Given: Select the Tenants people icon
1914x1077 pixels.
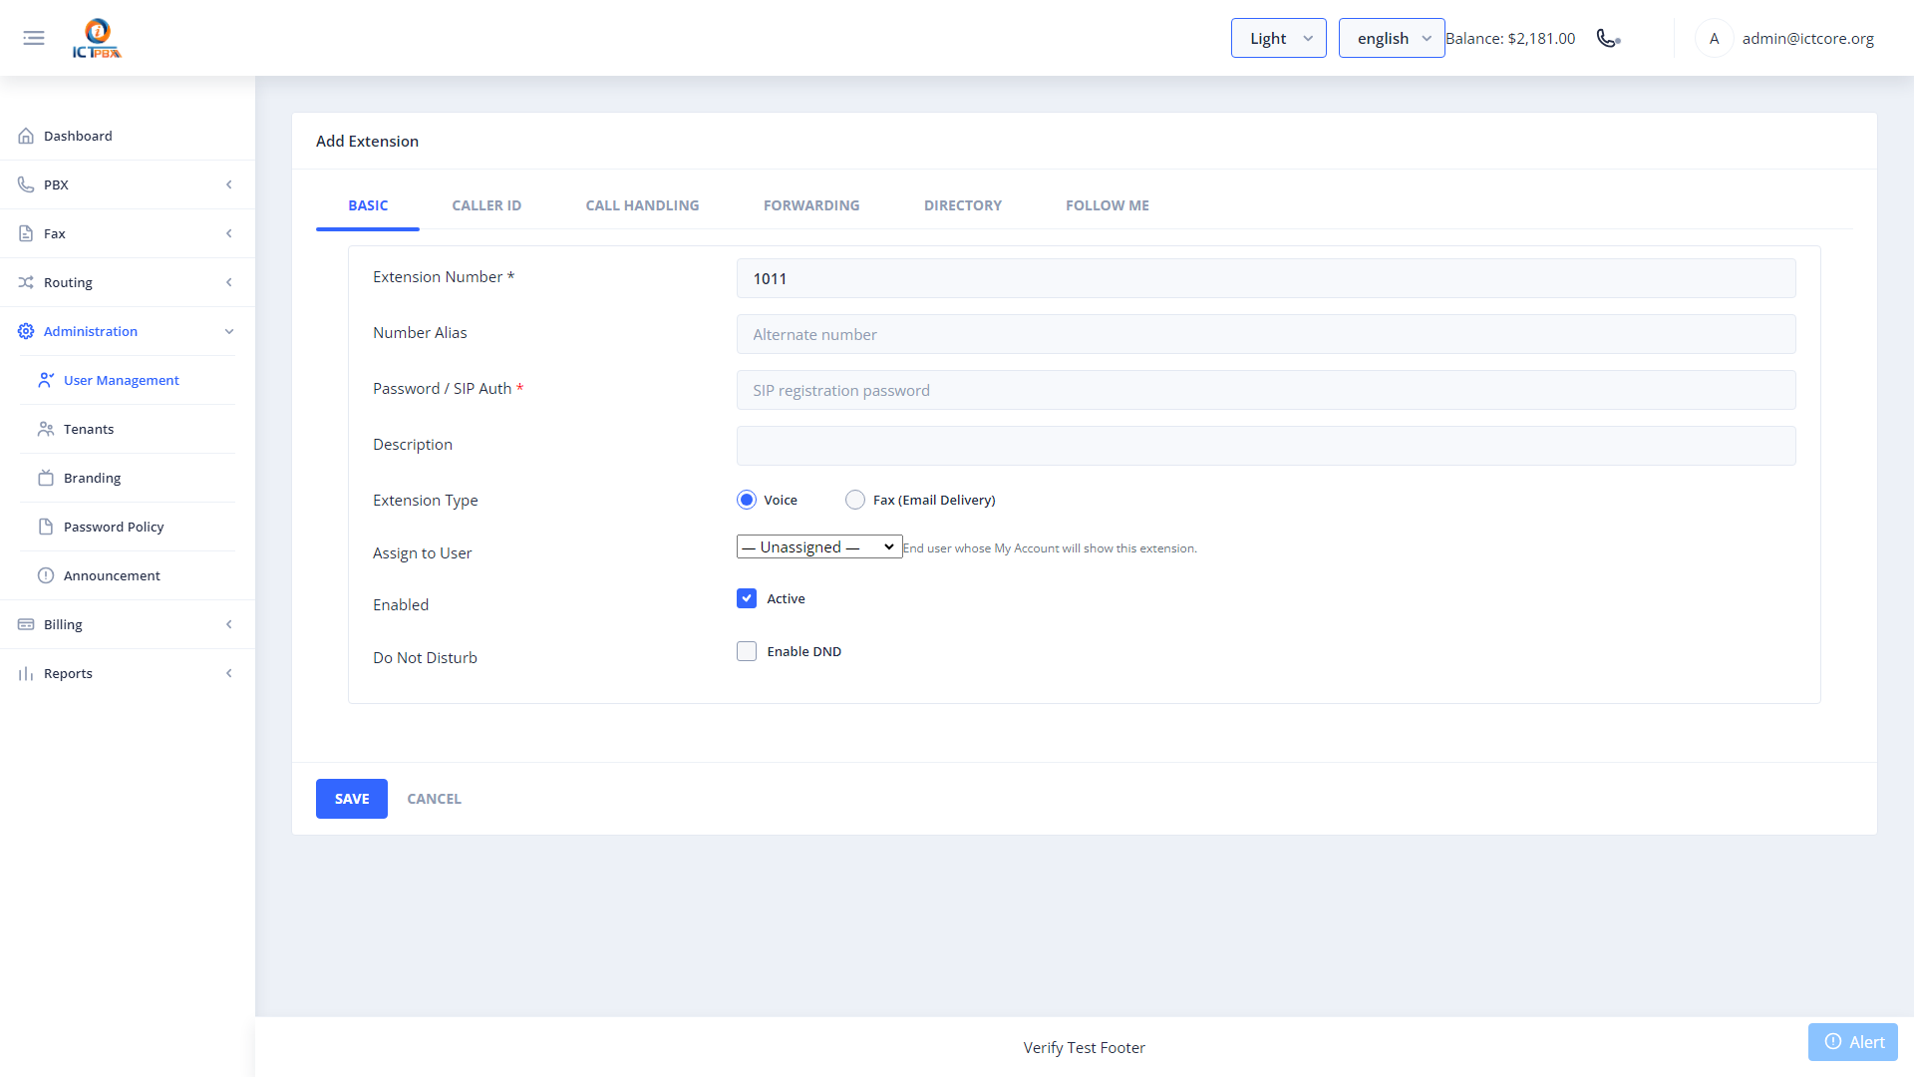Looking at the screenshot, I should tap(46, 429).
